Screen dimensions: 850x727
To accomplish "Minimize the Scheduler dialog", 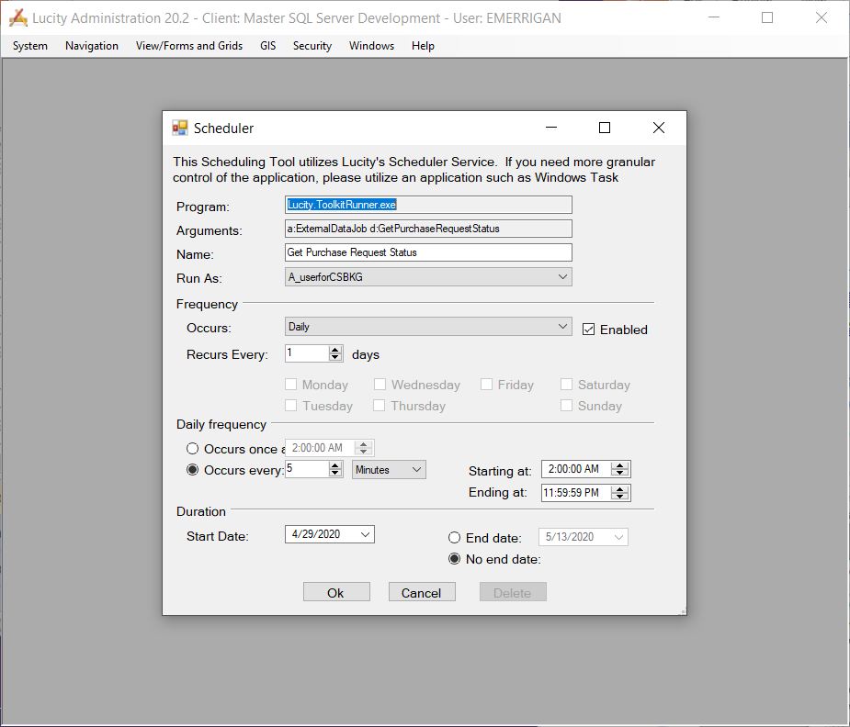I will pos(551,128).
